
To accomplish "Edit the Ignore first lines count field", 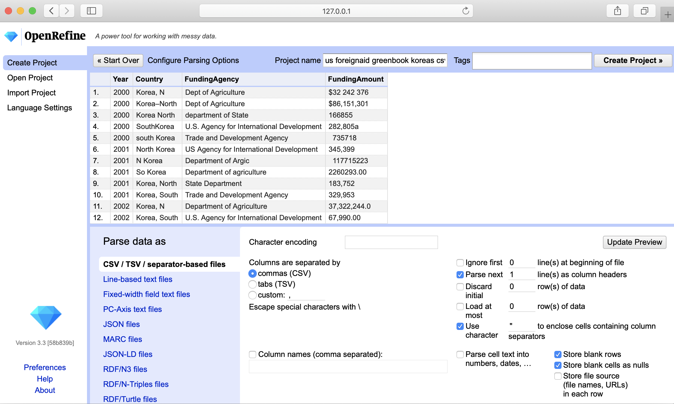I will click(x=522, y=263).
